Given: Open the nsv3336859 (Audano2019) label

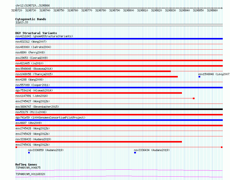Looking at the screenshot, I should pos(46,150).
